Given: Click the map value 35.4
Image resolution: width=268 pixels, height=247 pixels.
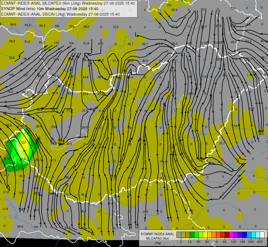Looking at the screenshot, I should pyautogui.click(x=84, y=195).
